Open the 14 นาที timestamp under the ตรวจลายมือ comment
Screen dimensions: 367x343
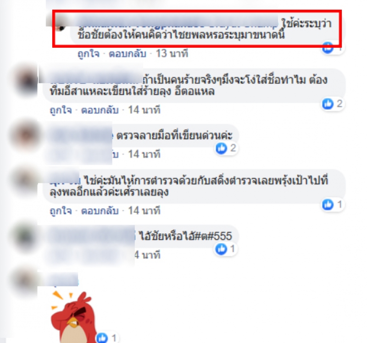(x=144, y=154)
